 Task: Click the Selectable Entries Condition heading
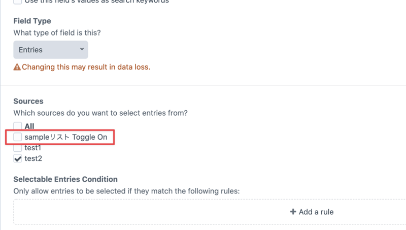point(65,179)
